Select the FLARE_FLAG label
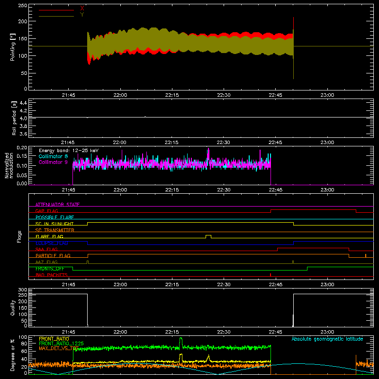Screen dimensions: 379x379 (49, 236)
